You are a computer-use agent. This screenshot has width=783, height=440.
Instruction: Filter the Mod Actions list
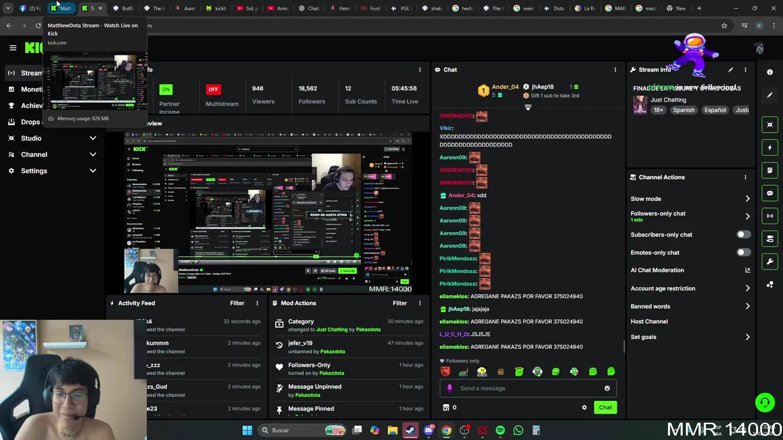[400, 303]
